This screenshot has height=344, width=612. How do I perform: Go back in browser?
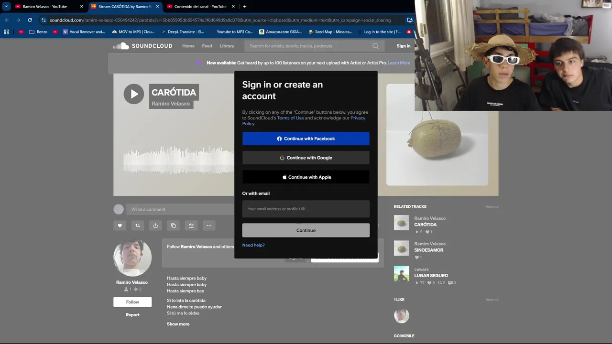(7, 20)
